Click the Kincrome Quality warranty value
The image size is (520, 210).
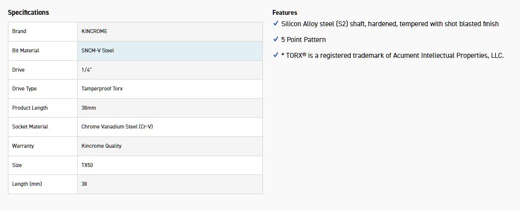pos(102,146)
